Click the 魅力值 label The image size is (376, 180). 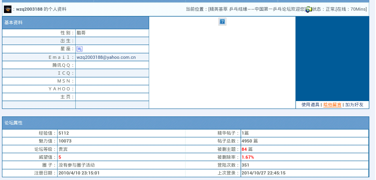click(48, 141)
